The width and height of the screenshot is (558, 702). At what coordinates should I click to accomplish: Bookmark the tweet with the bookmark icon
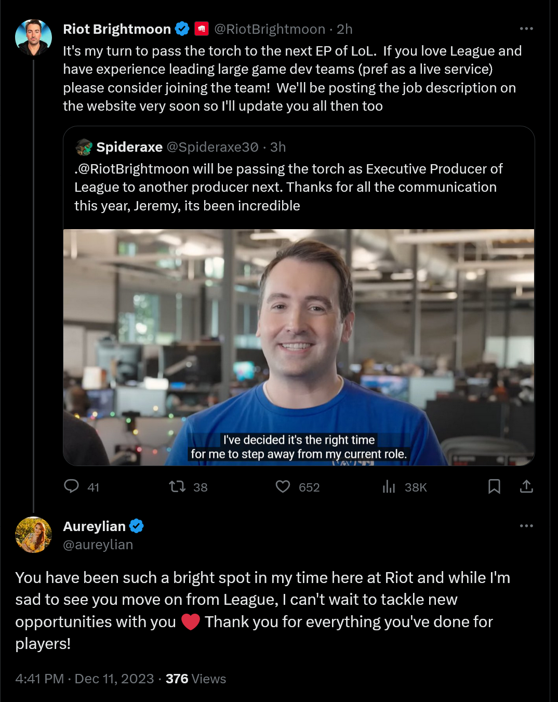click(494, 487)
